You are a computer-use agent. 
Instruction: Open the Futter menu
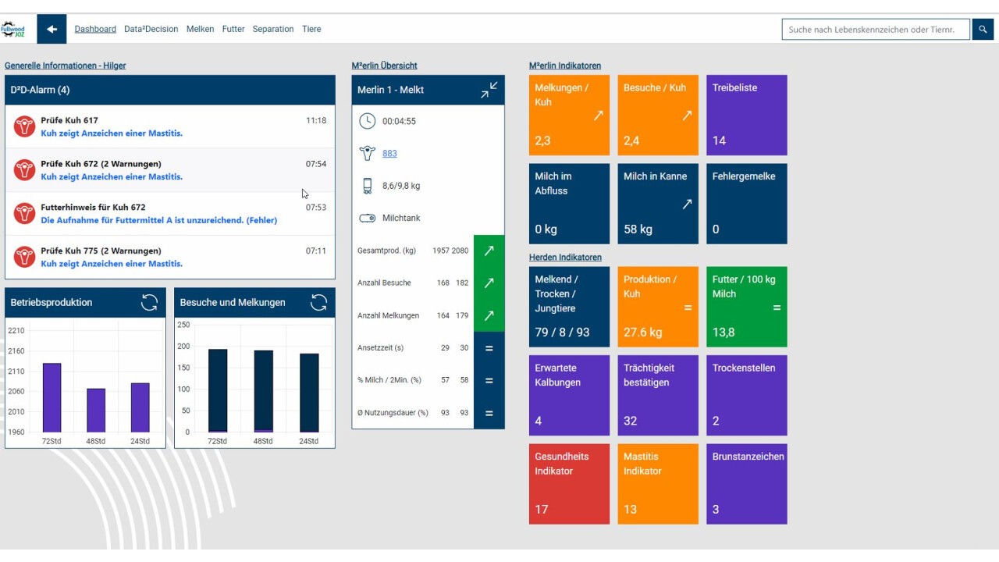pos(233,29)
